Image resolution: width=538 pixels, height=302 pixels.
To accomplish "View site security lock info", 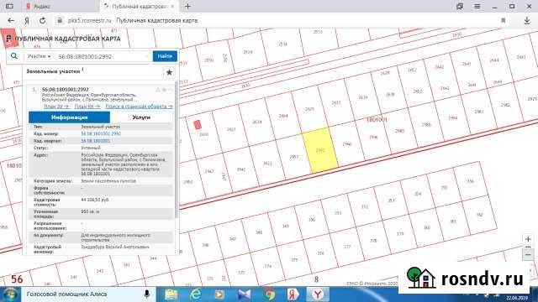I will (x=60, y=20).
